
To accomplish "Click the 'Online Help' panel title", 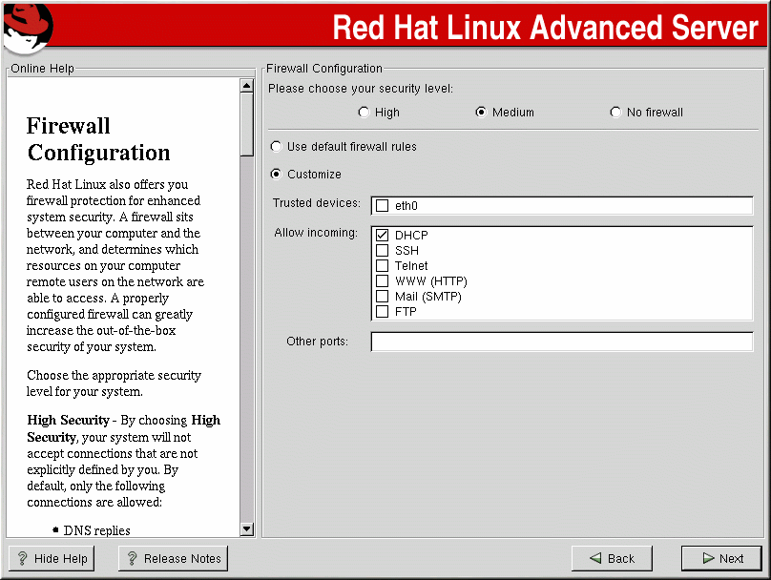I will click(42, 69).
